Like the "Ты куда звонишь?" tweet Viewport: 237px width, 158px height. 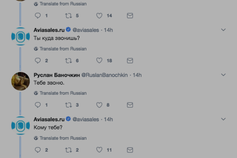[99, 61]
